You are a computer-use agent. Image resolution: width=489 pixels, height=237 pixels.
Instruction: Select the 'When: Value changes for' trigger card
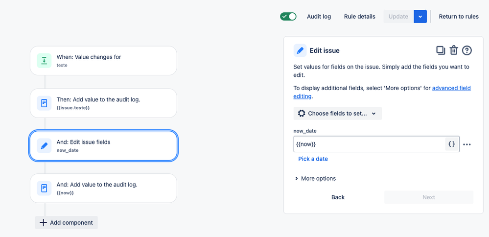[103, 61]
